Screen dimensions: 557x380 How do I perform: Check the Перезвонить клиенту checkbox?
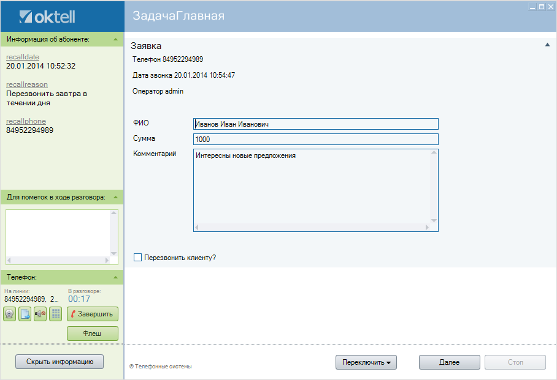click(x=138, y=258)
